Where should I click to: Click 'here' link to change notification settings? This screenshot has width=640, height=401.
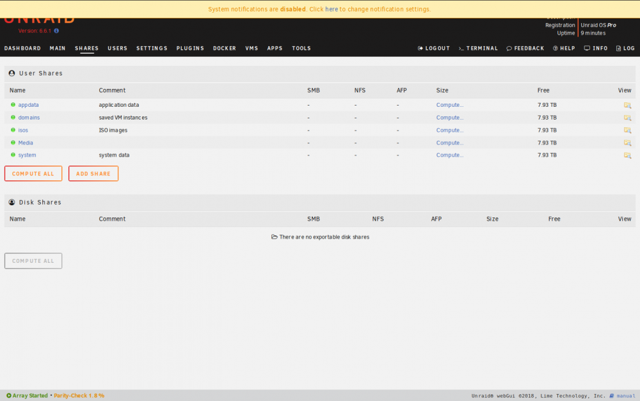pos(332,9)
